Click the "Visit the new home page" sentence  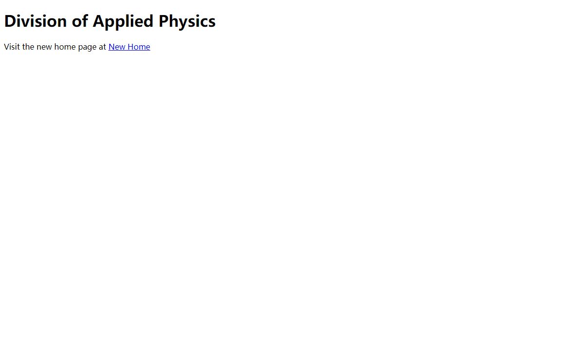click(x=55, y=47)
